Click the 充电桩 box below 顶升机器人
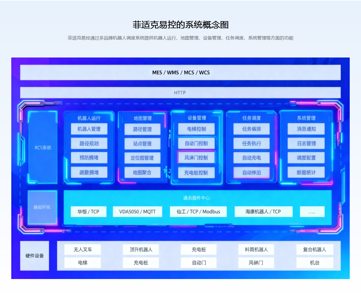This screenshot has height=301, width=361. point(141,263)
